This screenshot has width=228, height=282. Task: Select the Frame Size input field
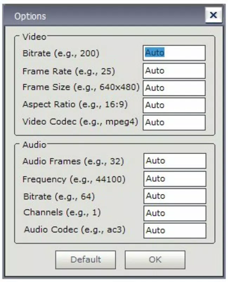click(174, 88)
